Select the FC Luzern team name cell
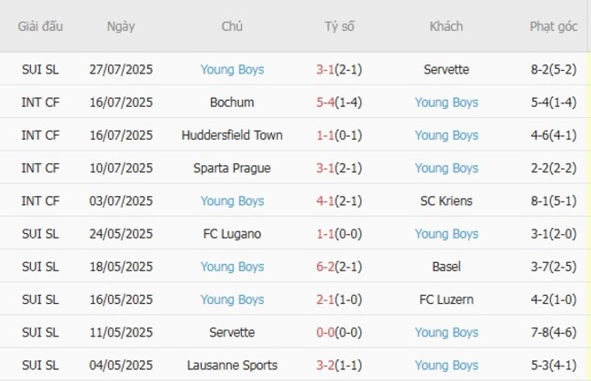 tap(446, 299)
